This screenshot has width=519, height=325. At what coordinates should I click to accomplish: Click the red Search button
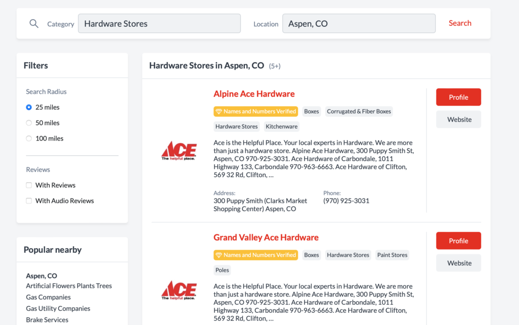[x=460, y=23]
